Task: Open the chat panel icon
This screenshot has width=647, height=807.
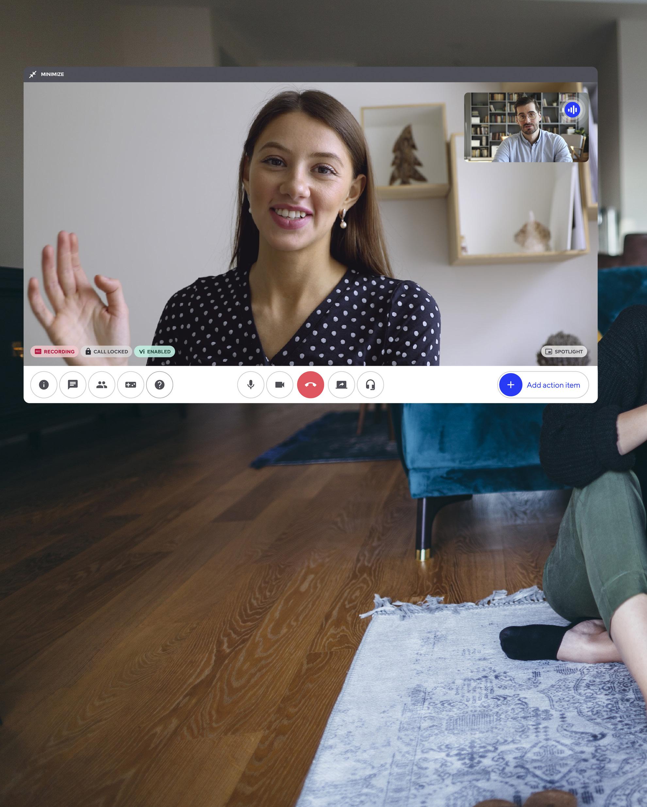Action: pyautogui.click(x=73, y=385)
